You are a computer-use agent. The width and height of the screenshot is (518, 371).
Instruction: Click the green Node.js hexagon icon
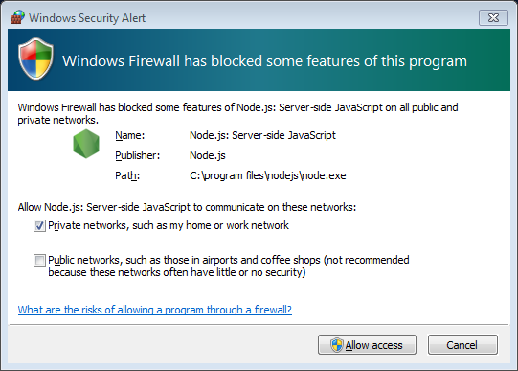coord(86,144)
